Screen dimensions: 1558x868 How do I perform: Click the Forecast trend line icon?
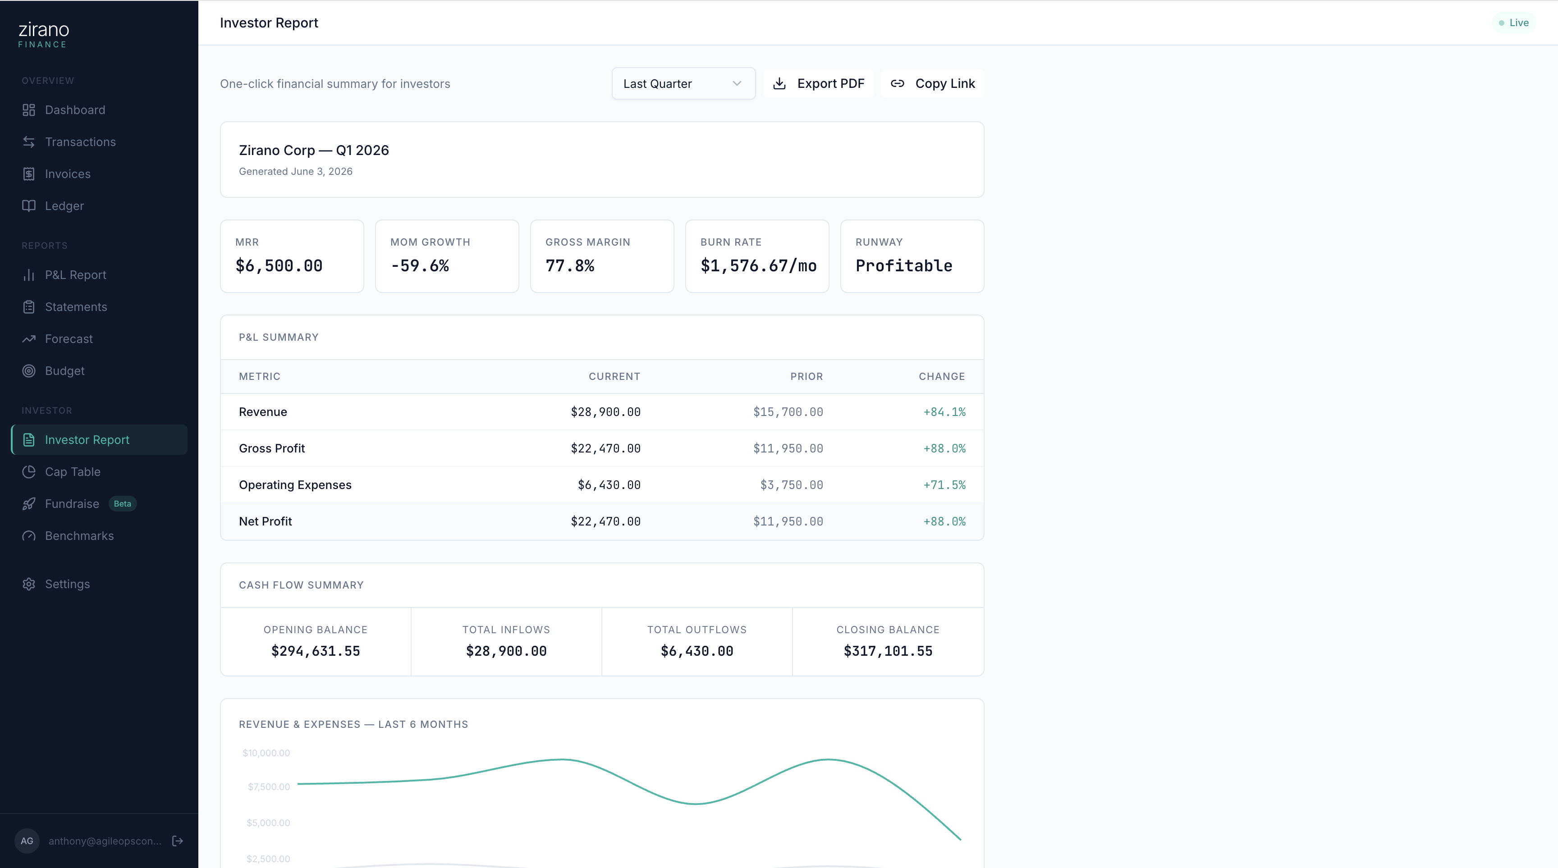click(x=28, y=339)
